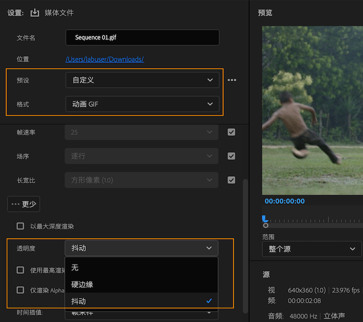
Task: Click the preview video thumbnail
Action: (x=312, y=110)
